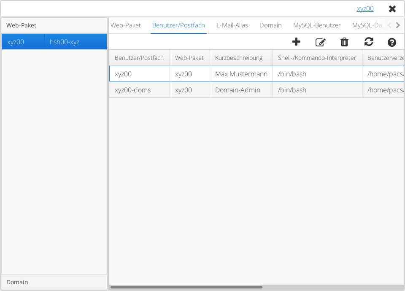Click the /bin/bash cell in the Max Mustermann row

317,74
